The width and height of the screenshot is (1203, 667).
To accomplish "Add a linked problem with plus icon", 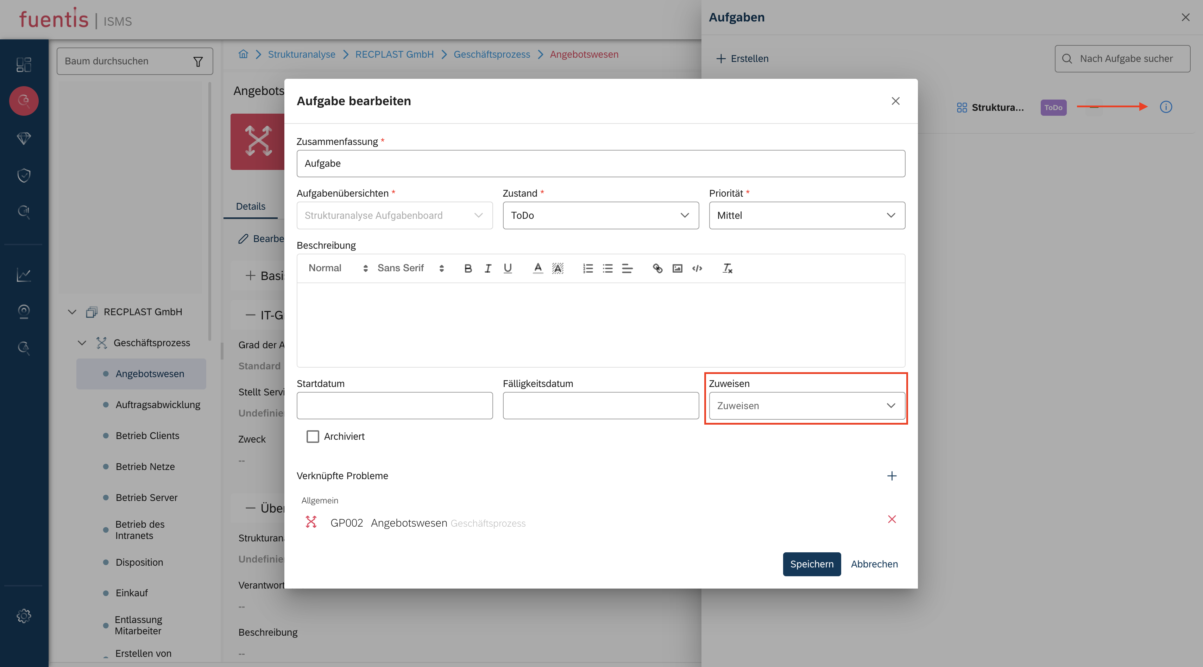I will point(892,476).
